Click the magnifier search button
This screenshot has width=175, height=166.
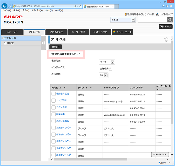170,20
